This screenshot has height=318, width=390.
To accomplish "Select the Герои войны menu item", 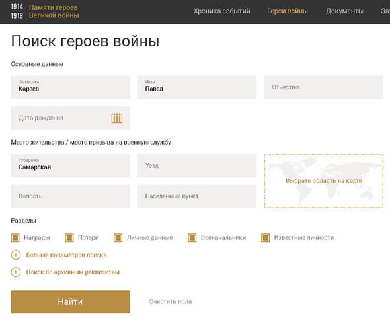I will (x=288, y=11).
